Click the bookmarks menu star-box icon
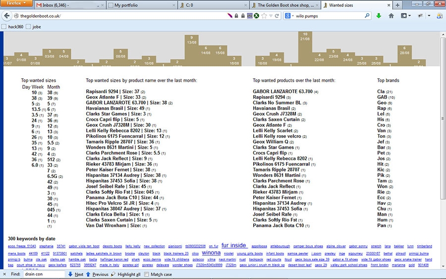Image resolution: width=446 pixels, height=279 pixels. click(404, 16)
